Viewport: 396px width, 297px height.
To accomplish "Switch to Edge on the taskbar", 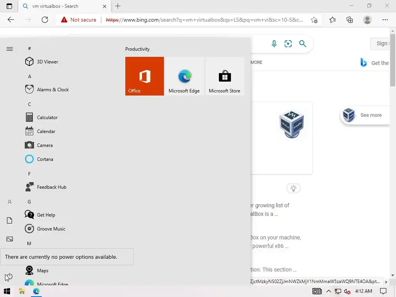I will coord(36,292).
